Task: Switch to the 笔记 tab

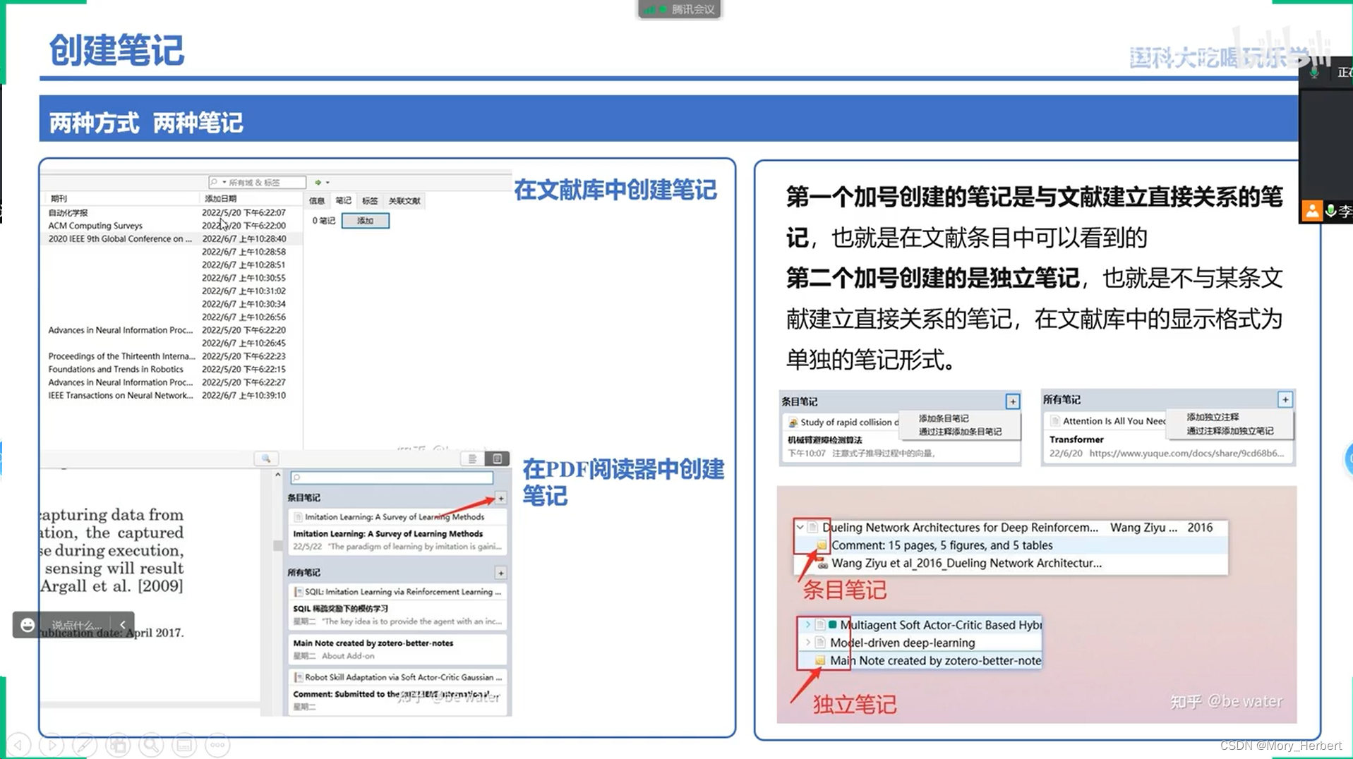Action: pos(344,201)
